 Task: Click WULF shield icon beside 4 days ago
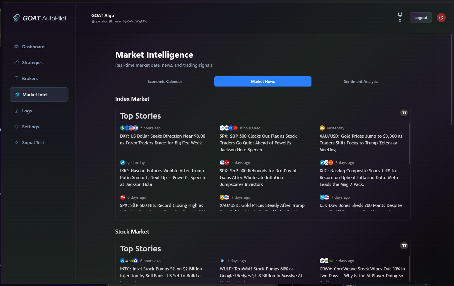[222, 261]
